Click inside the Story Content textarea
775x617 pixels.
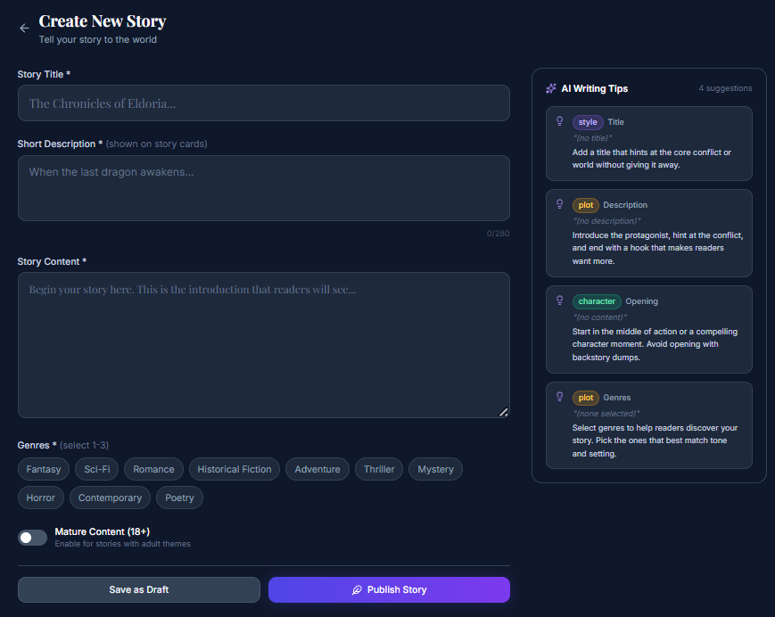point(263,345)
